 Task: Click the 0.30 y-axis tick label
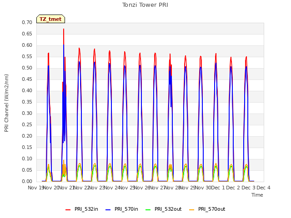pos(27,113)
